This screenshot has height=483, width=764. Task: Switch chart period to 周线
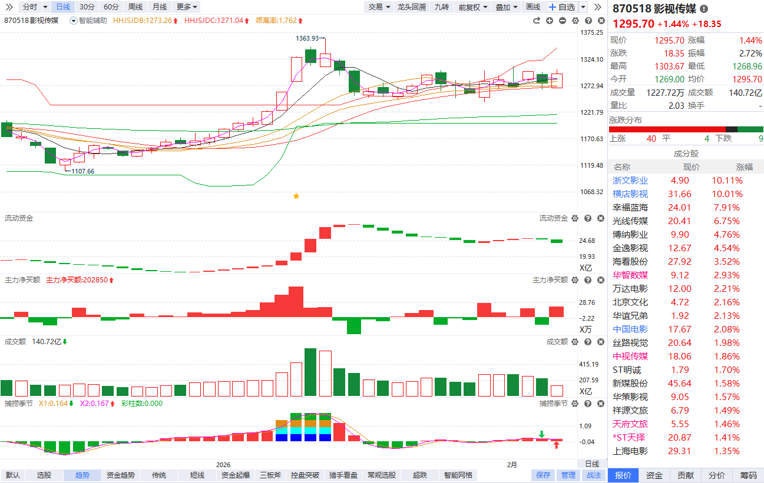tap(135, 7)
